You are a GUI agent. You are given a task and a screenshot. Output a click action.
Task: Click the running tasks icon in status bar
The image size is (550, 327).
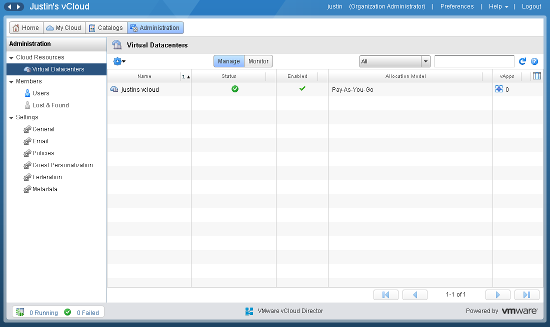(20, 312)
